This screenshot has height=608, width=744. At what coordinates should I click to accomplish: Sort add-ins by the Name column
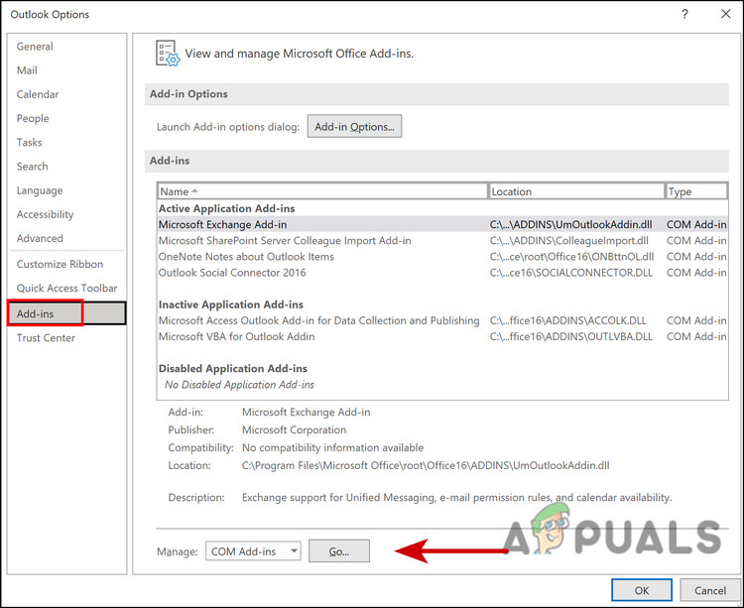click(x=322, y=191)
